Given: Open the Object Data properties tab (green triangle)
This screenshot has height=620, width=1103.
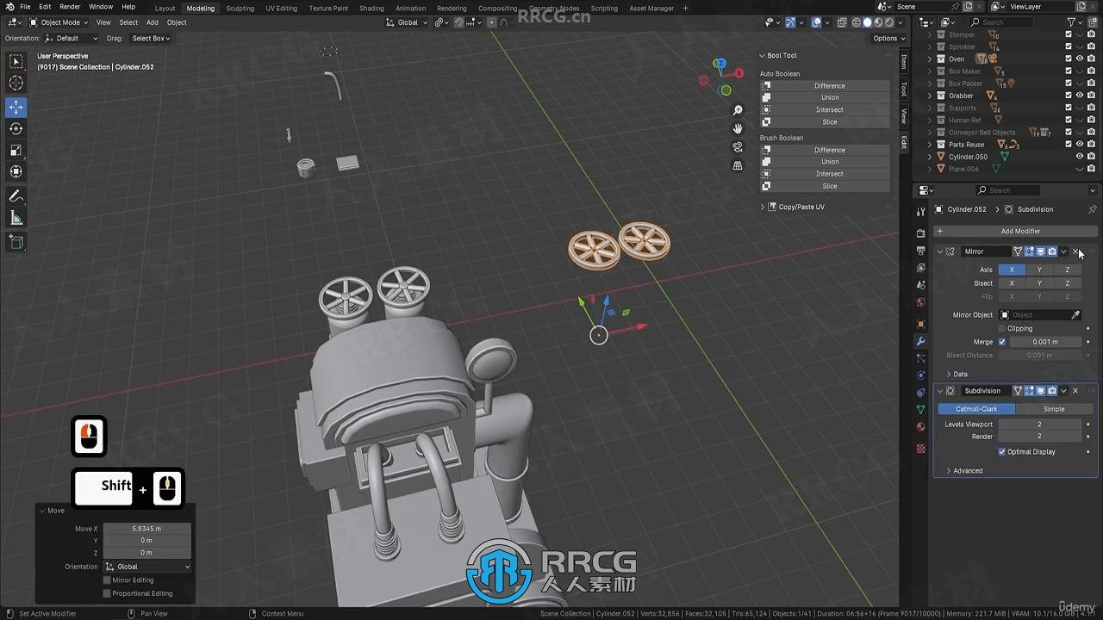Looking at the screenshot, I should click(920, 410).
